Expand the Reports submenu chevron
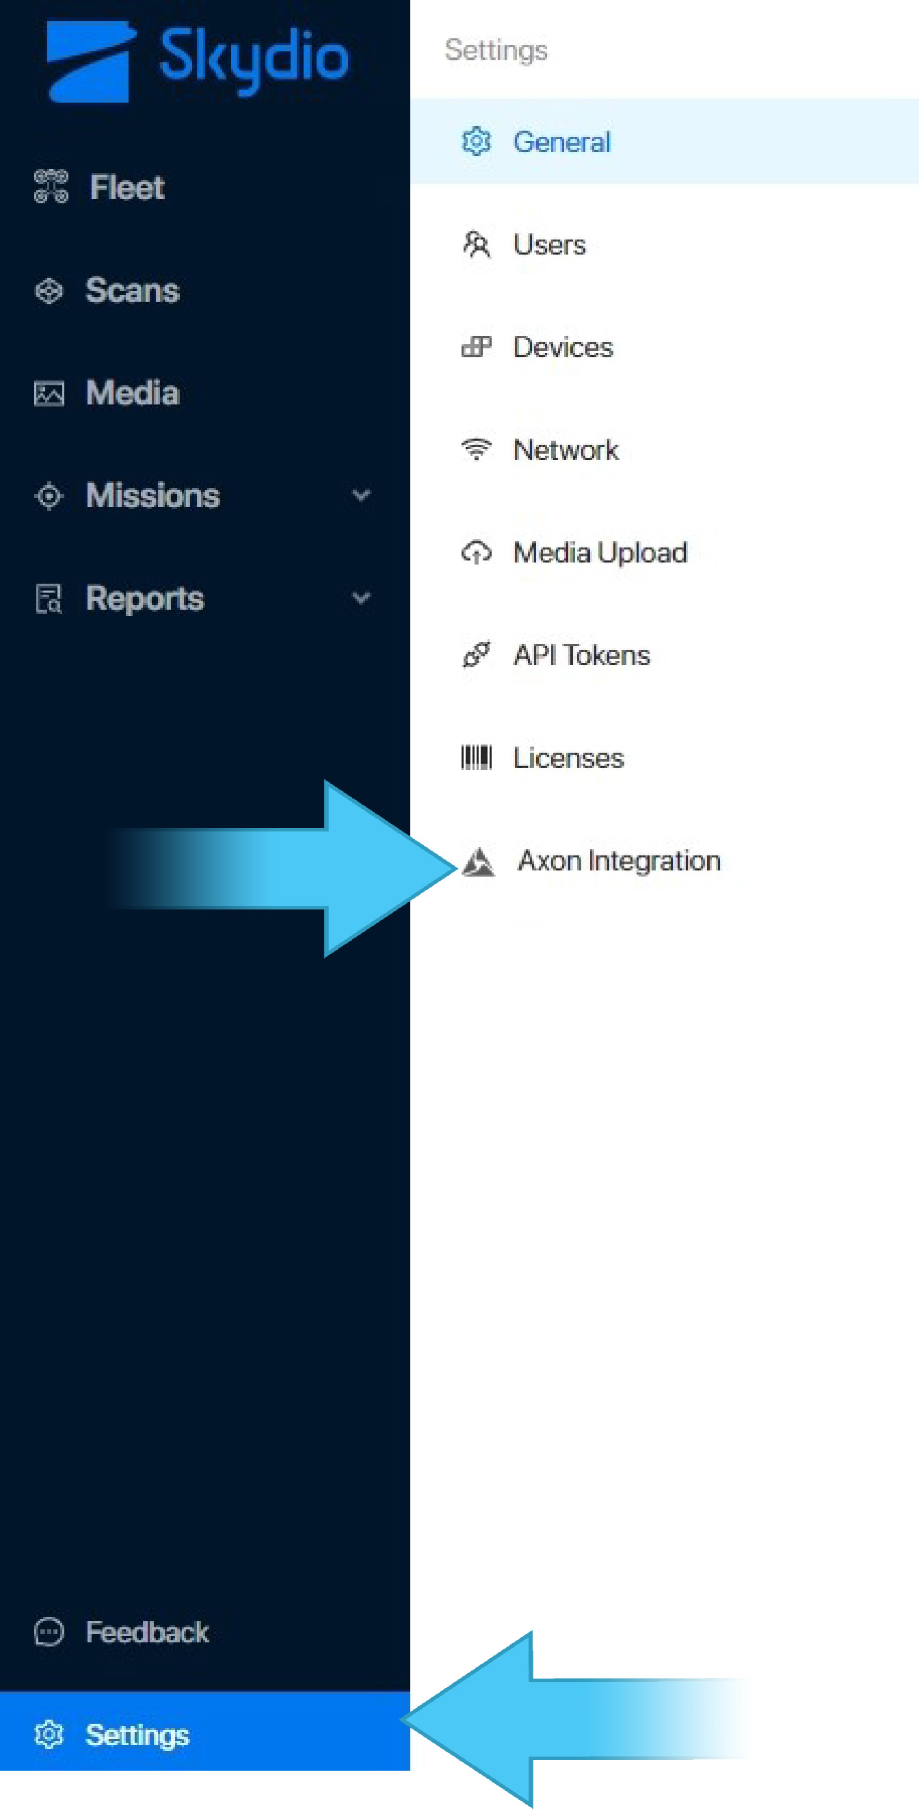This screenshot has width=919, height=1810. point(361,598)
